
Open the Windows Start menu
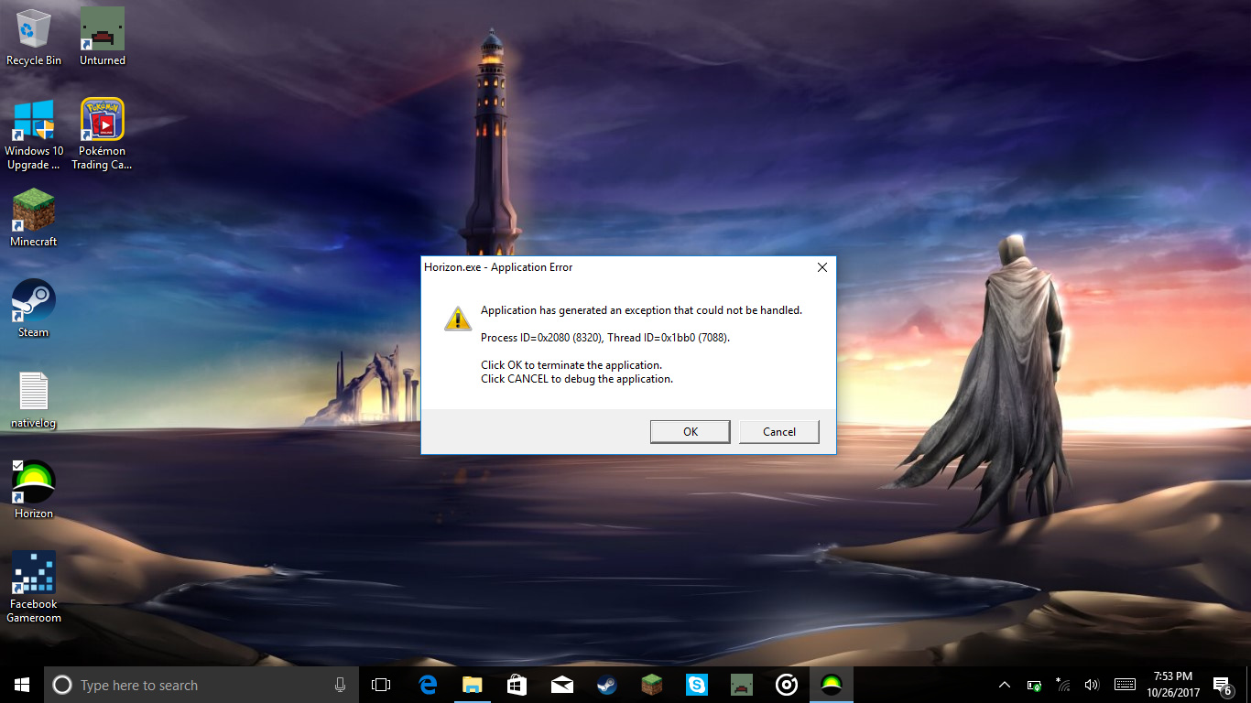pyautogui.click(x=22, y=685)
